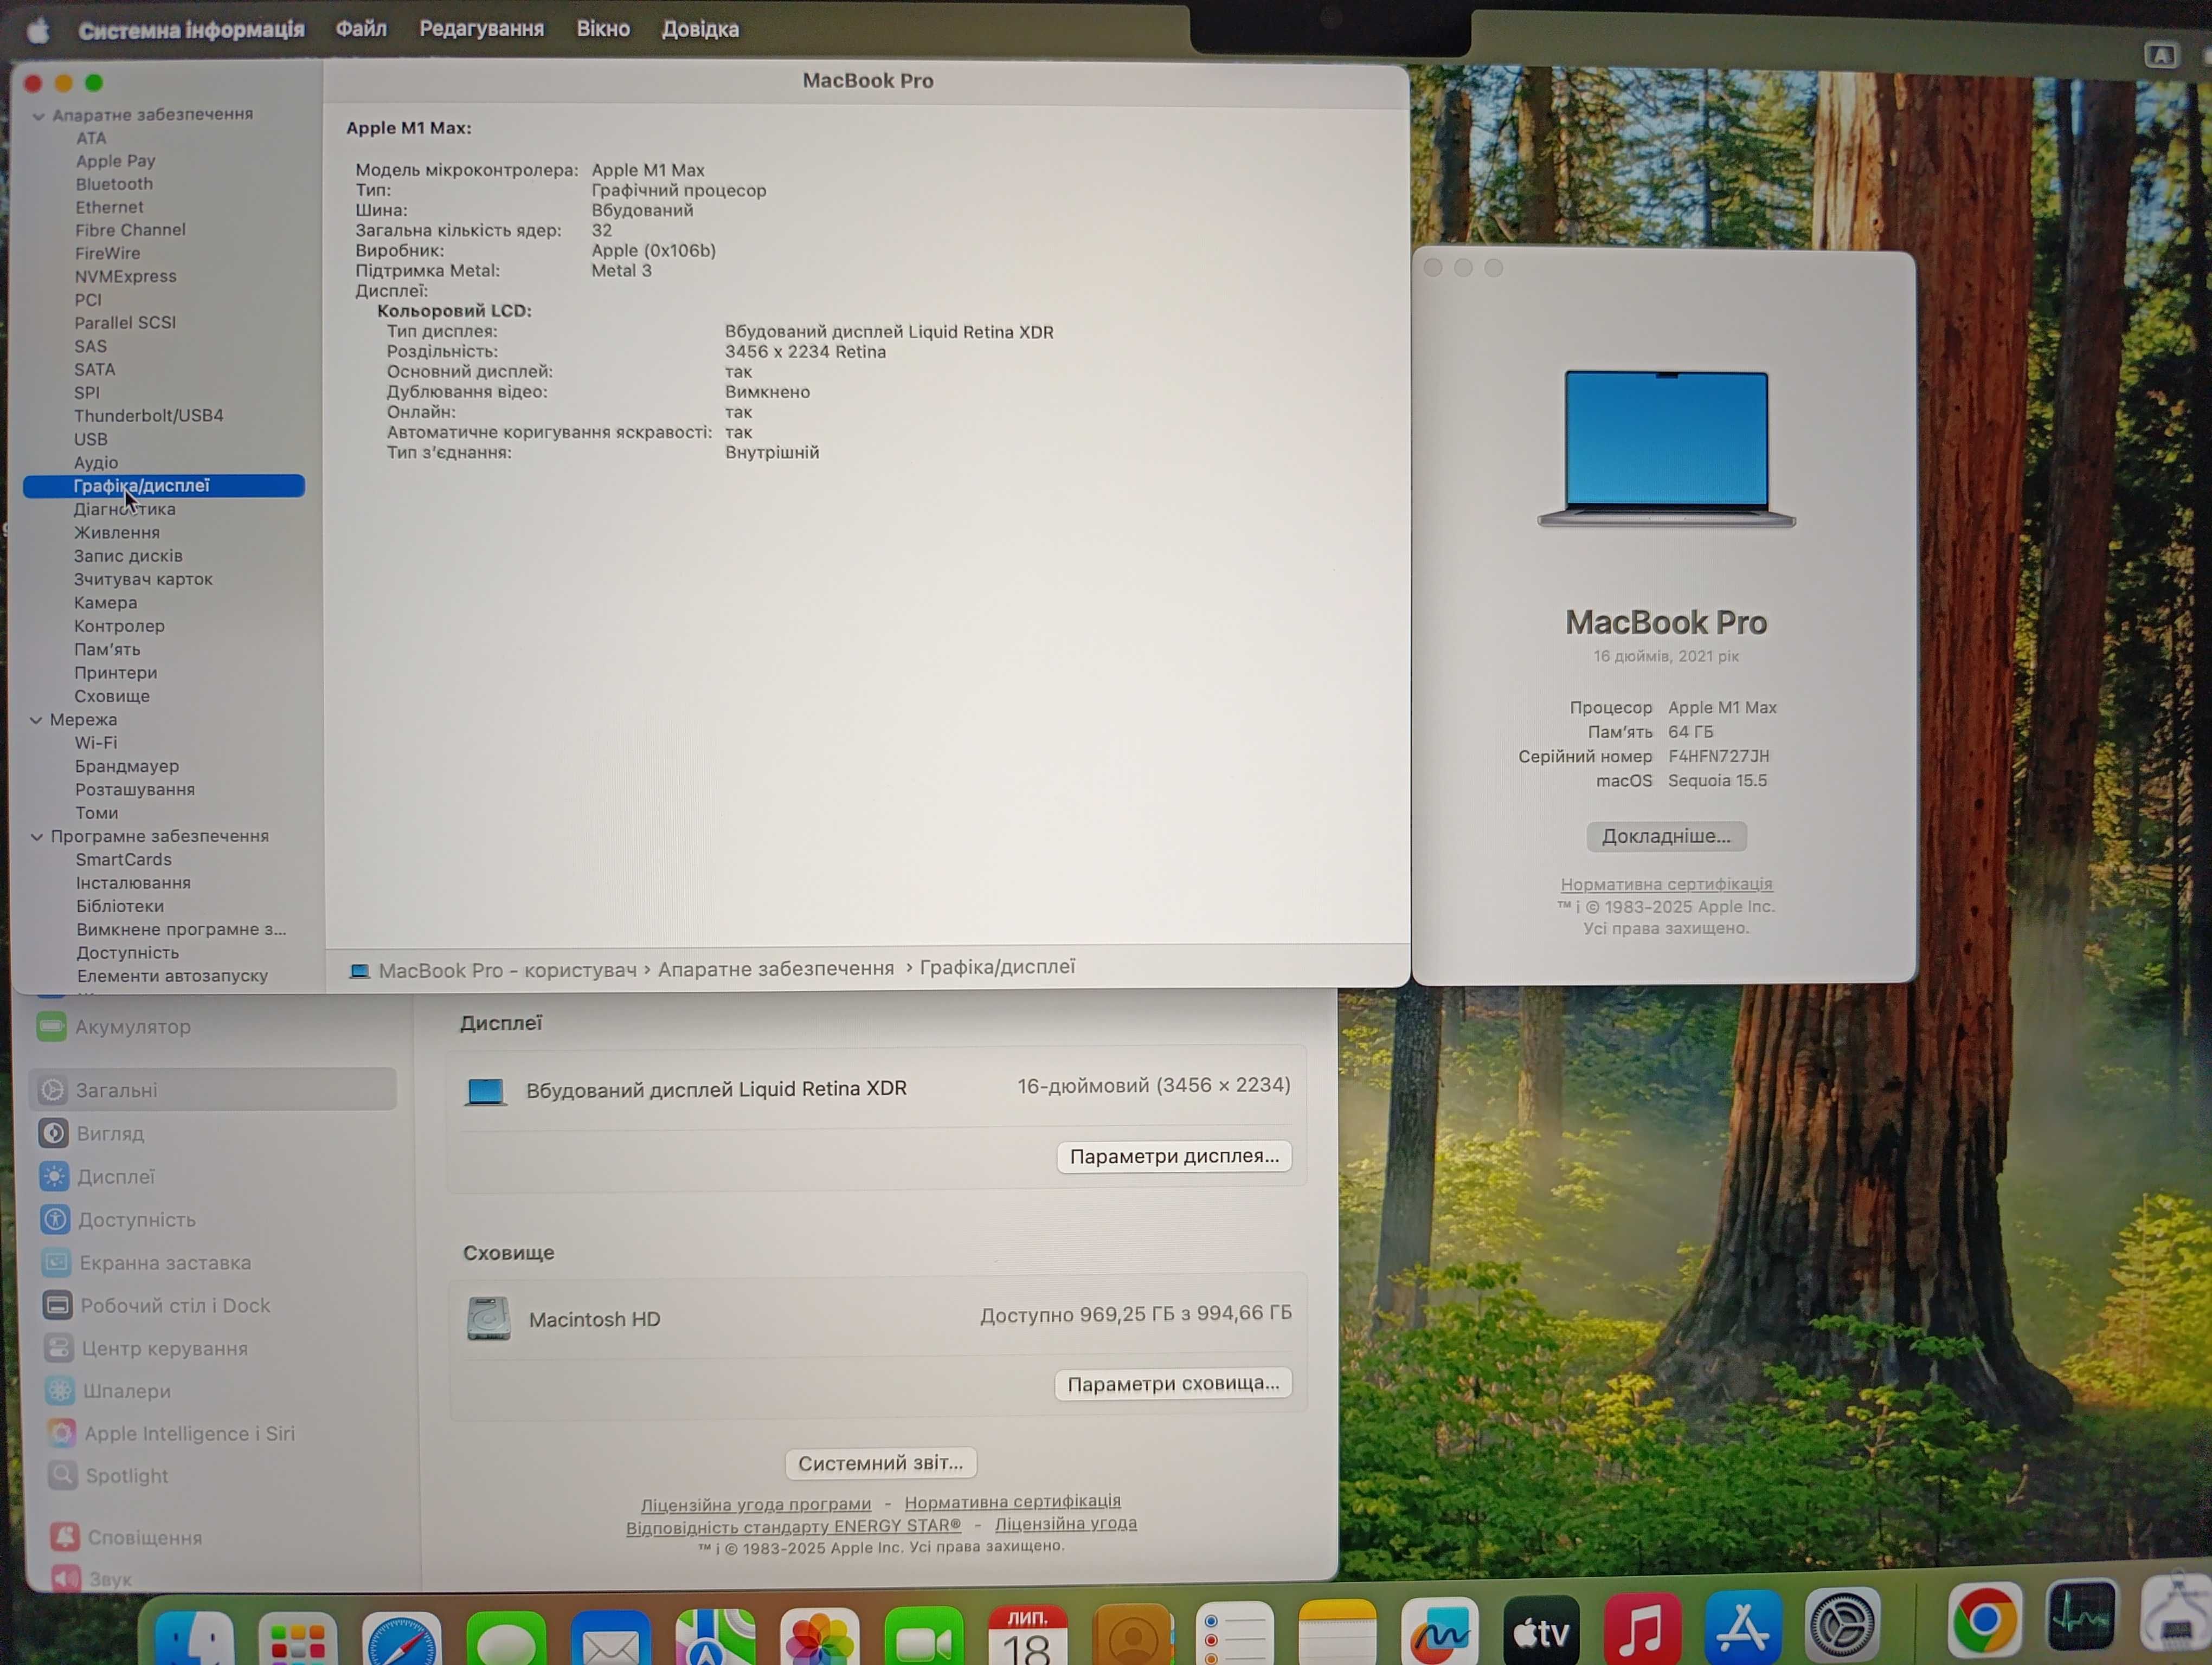Select Загальні in System Settings sidebar
The width and height of the screenshot is (2212, 1665).
tap(213, 1089)
